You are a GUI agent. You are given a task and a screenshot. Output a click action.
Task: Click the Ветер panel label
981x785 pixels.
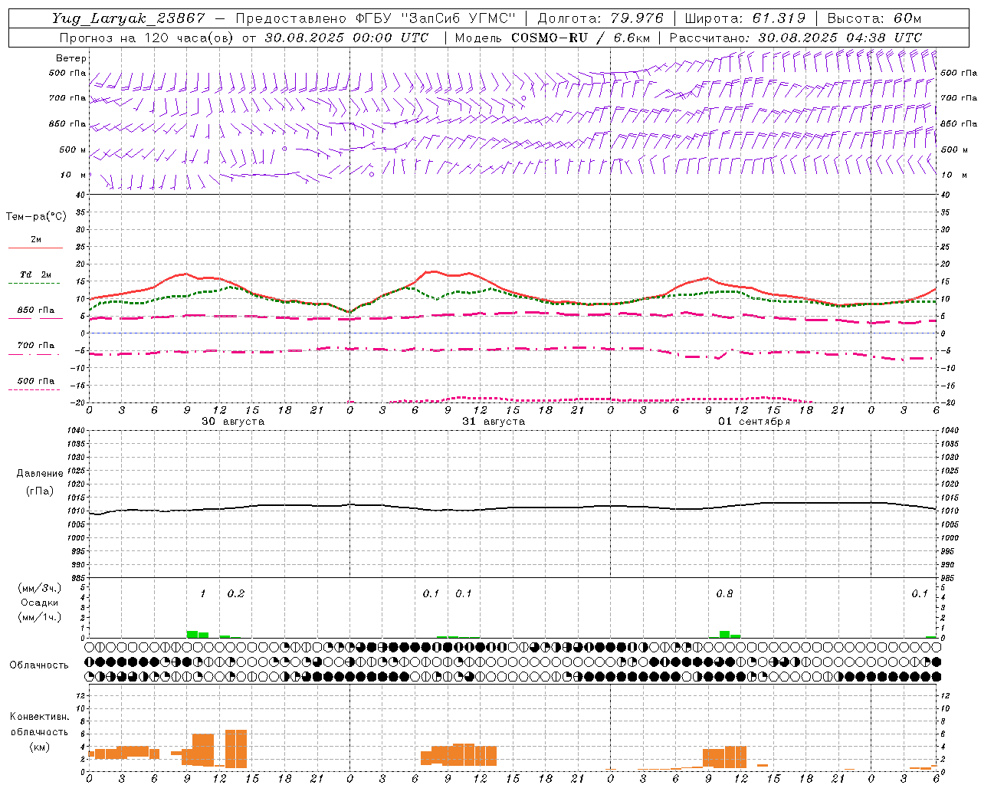click(x=71, y=58)
